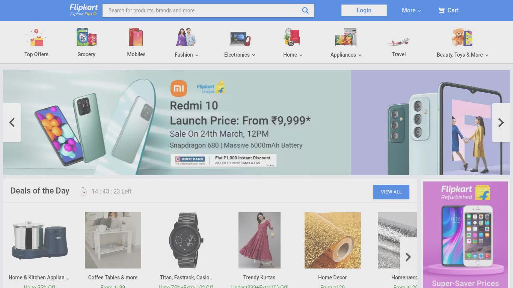Open the pink kurta dress thumbnail
513x288 pixels.
[x=260, y=240]
